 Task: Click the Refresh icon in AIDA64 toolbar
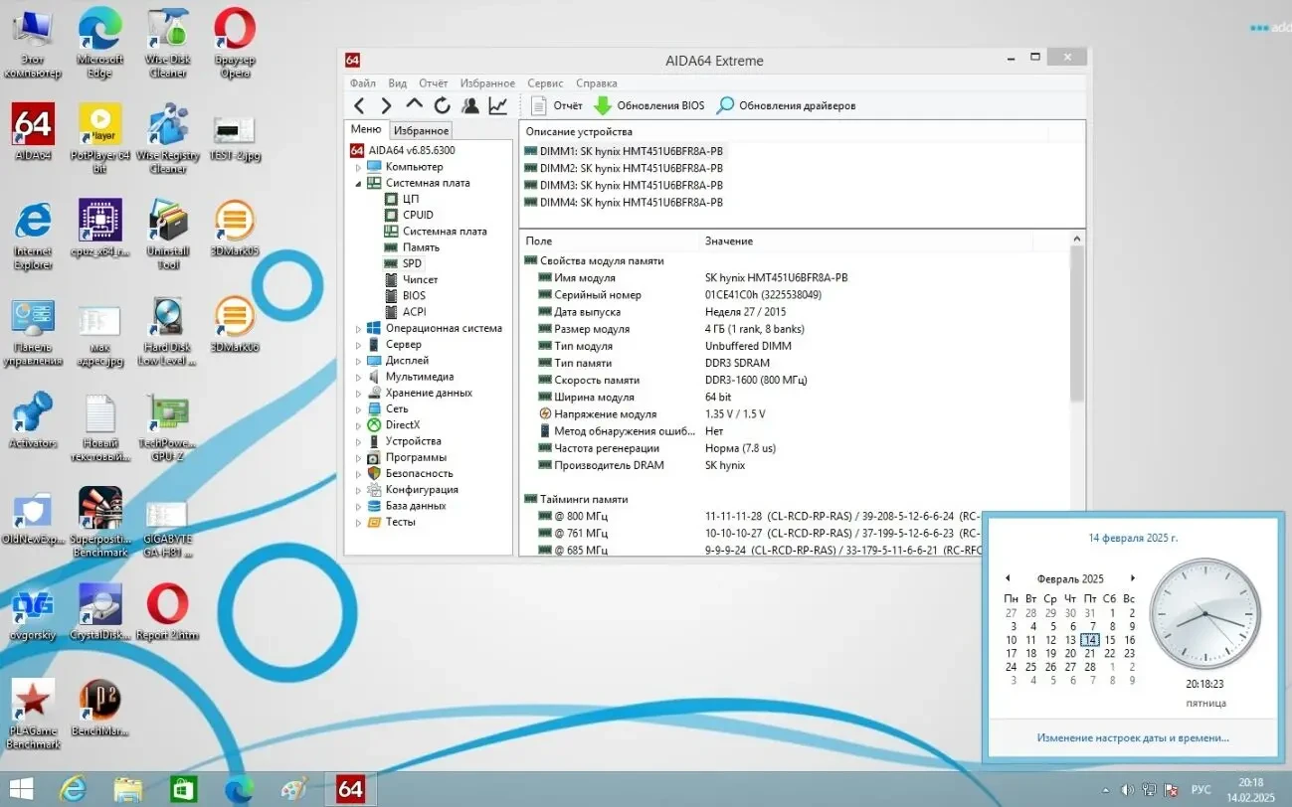tap(442, 105)
